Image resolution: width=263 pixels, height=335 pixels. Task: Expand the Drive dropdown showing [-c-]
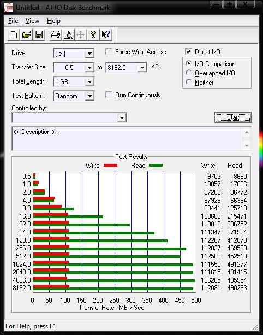89,53
